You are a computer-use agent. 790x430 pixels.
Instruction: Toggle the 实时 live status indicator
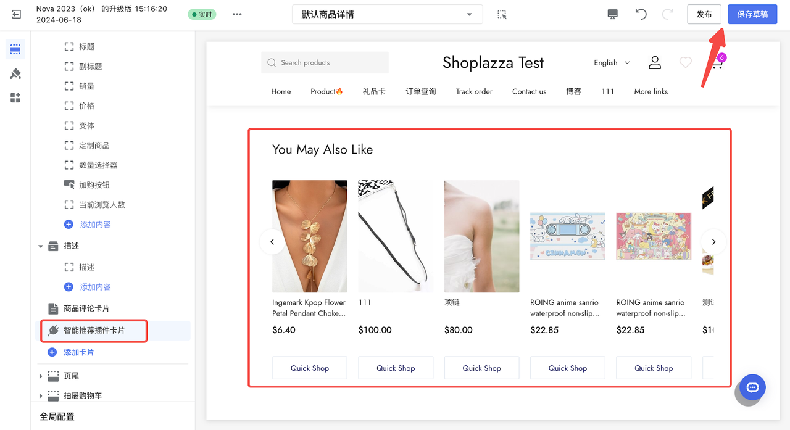pyautogui.click(x=202, y=14)
